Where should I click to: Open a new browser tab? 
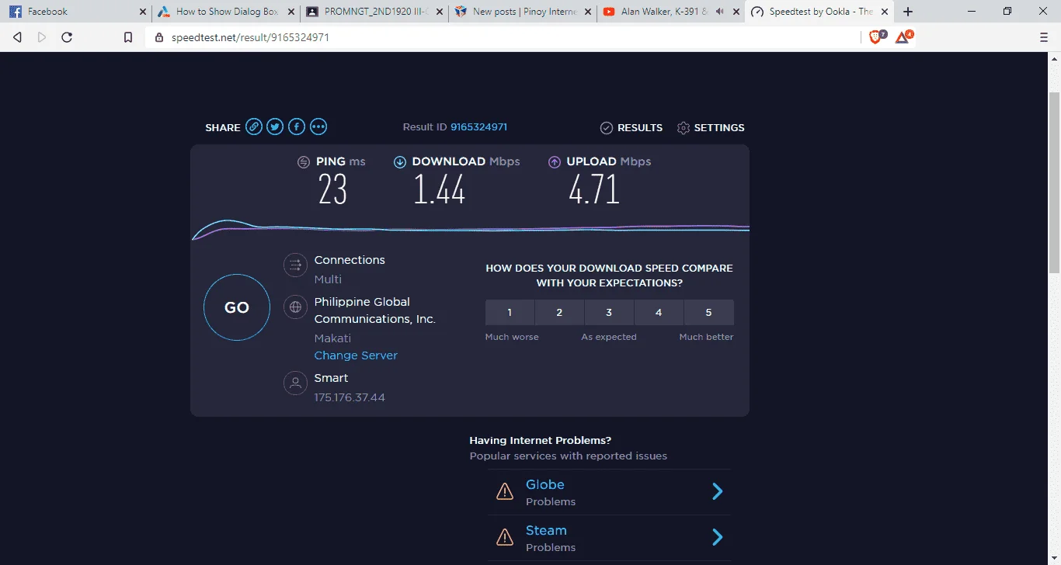(908, 12)
